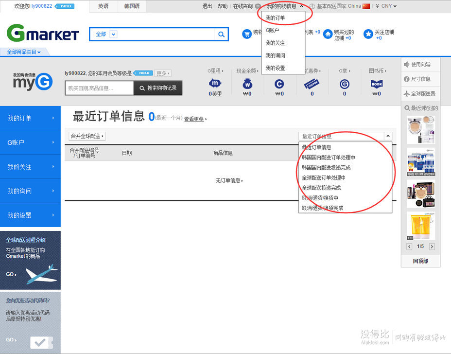Switch to the 韩国语 language tab
Image resolution: width=451 pixels, height=354 pixels.
132,6
